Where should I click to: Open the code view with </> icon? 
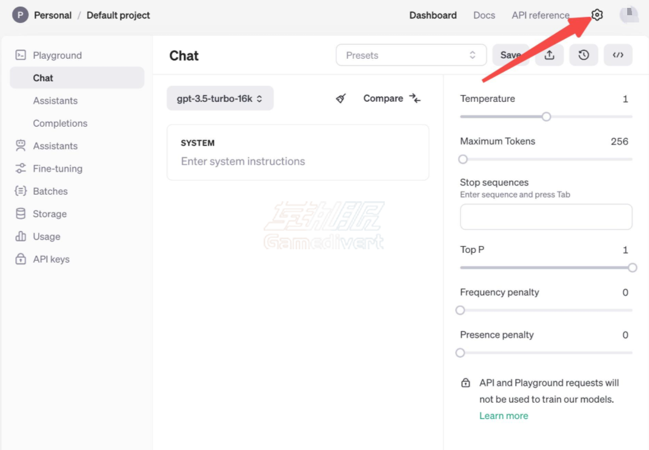pyautogui.click(x=618, y=55)
